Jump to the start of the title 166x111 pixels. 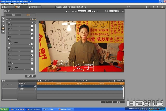click(x=75, y=81)
